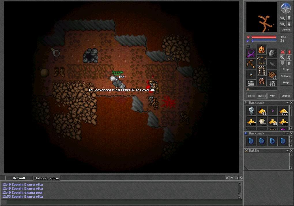
Task: Click the armor in body slot
Action: tap(261, 60)
